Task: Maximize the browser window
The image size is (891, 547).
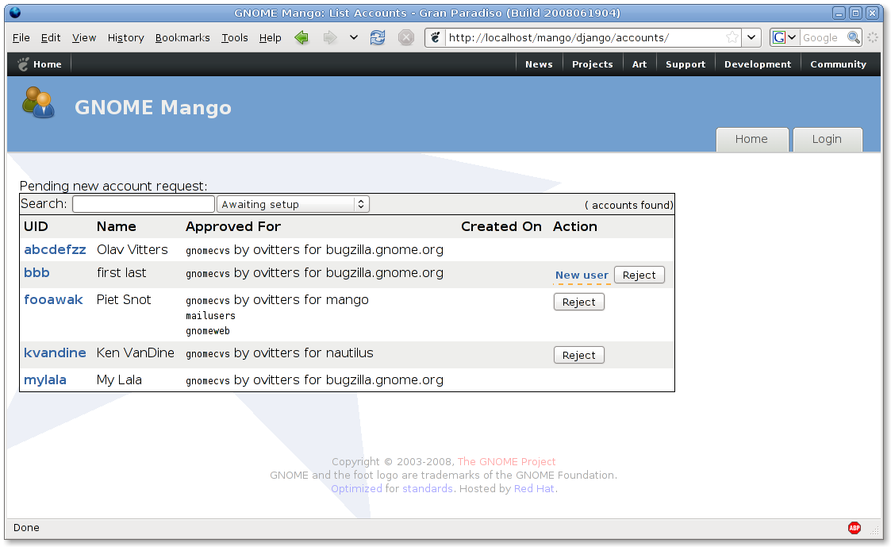Action: click(856, 13)
